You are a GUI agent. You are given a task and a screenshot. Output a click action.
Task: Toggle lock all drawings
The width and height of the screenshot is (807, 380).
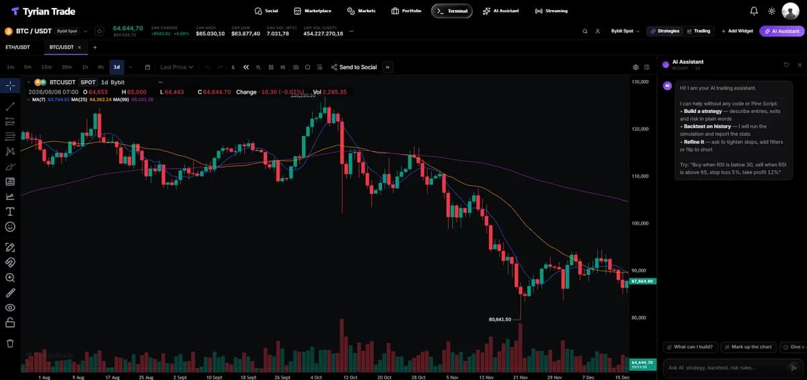(10, 322)
